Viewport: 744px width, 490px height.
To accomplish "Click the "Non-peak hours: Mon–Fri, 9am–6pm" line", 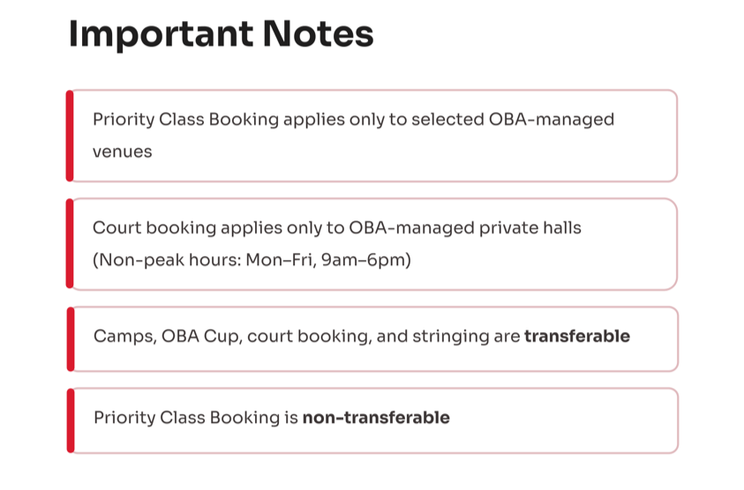I will coord(252,262).
